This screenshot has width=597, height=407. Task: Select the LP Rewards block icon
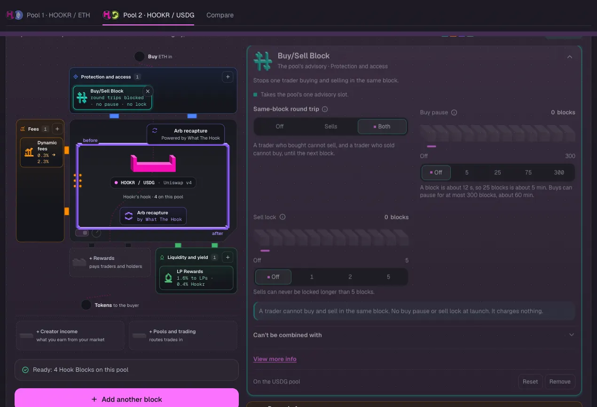(168, 278)
